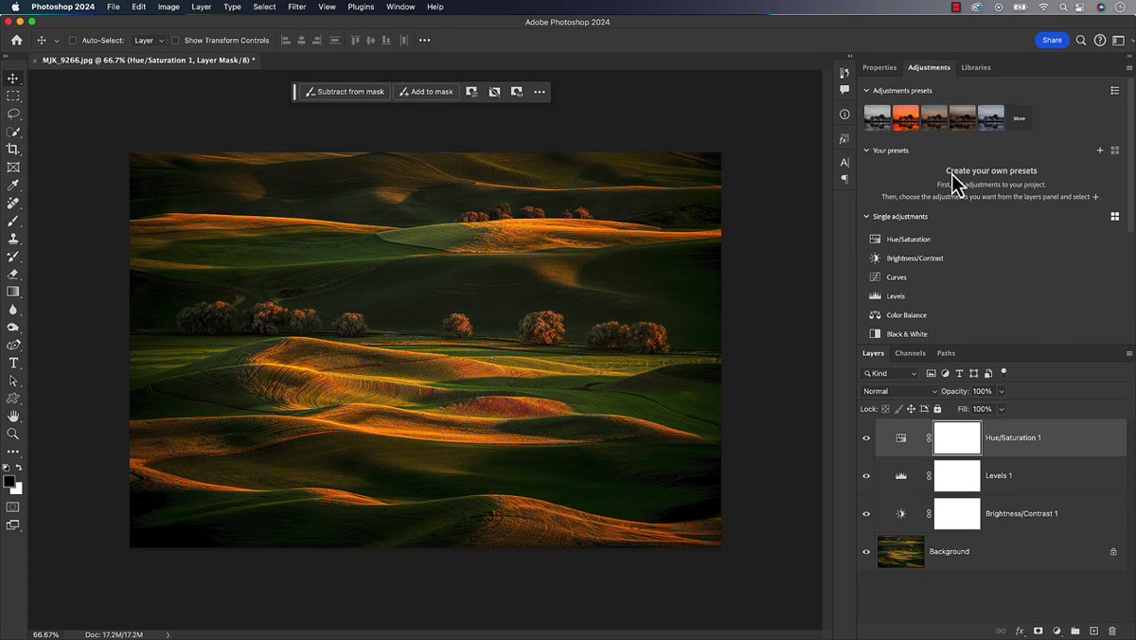Select the Lasso tool
This screenshot has height=640, width=1136.
[13, 114]
